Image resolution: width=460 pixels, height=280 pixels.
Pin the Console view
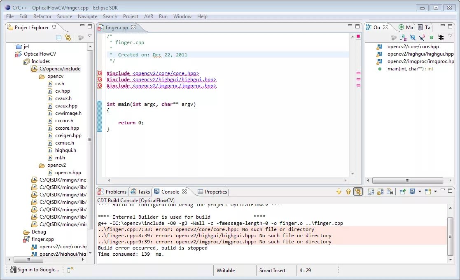402,192
